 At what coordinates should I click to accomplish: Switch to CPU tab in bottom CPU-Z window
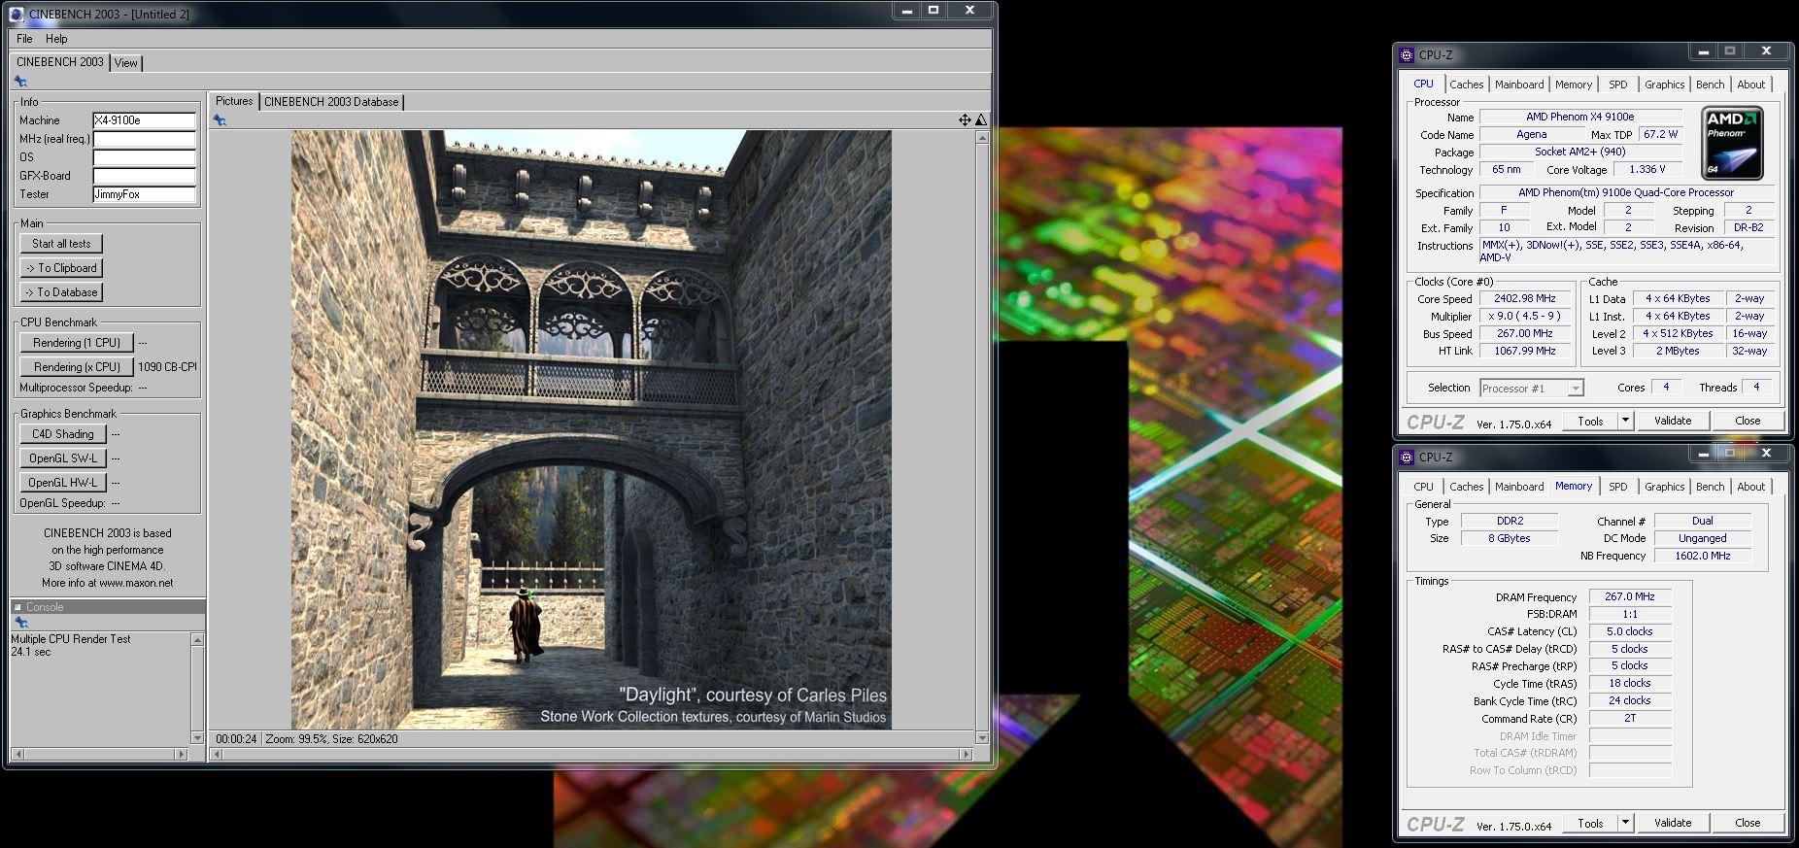tap(1424, 487)
